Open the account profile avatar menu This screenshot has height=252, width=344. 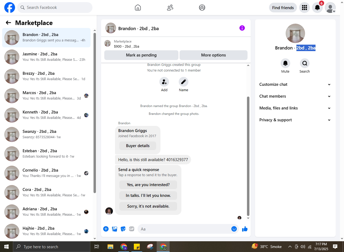(330, 8)
